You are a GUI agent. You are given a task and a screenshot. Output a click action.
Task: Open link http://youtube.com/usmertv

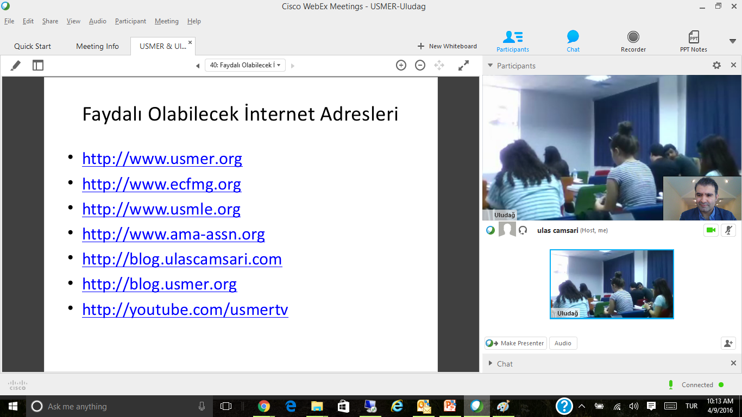(185, 309)
